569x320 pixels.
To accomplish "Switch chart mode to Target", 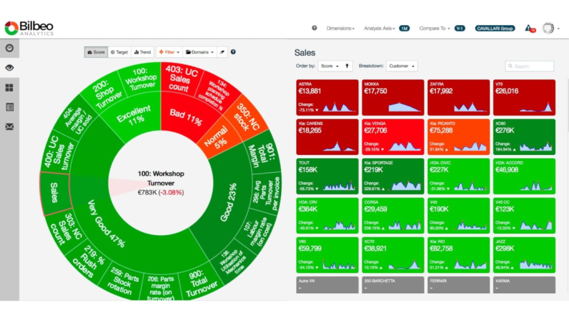I will [119, 52].
